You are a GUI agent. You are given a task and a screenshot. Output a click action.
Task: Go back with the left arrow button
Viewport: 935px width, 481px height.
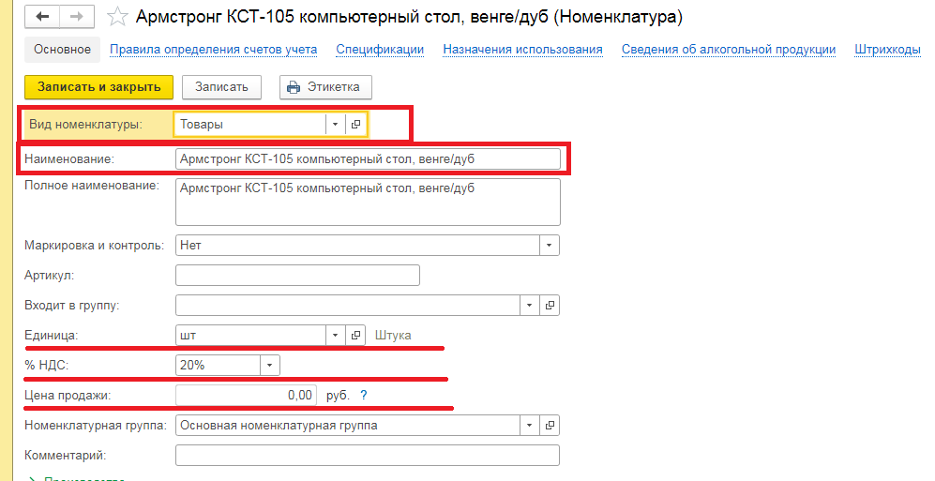(x=42, y=17)
